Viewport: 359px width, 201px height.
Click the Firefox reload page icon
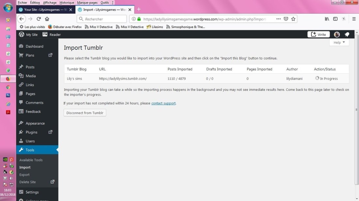pyautogui.click(x=39, y=19)
